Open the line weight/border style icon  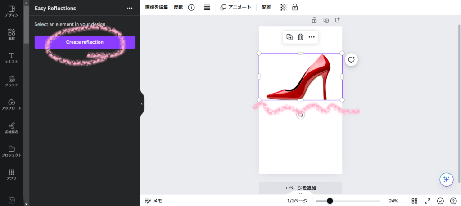pyautogui.click(x=207, y=7)
